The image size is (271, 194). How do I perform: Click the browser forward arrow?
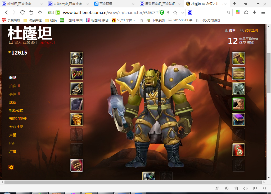tap(14, 12)
